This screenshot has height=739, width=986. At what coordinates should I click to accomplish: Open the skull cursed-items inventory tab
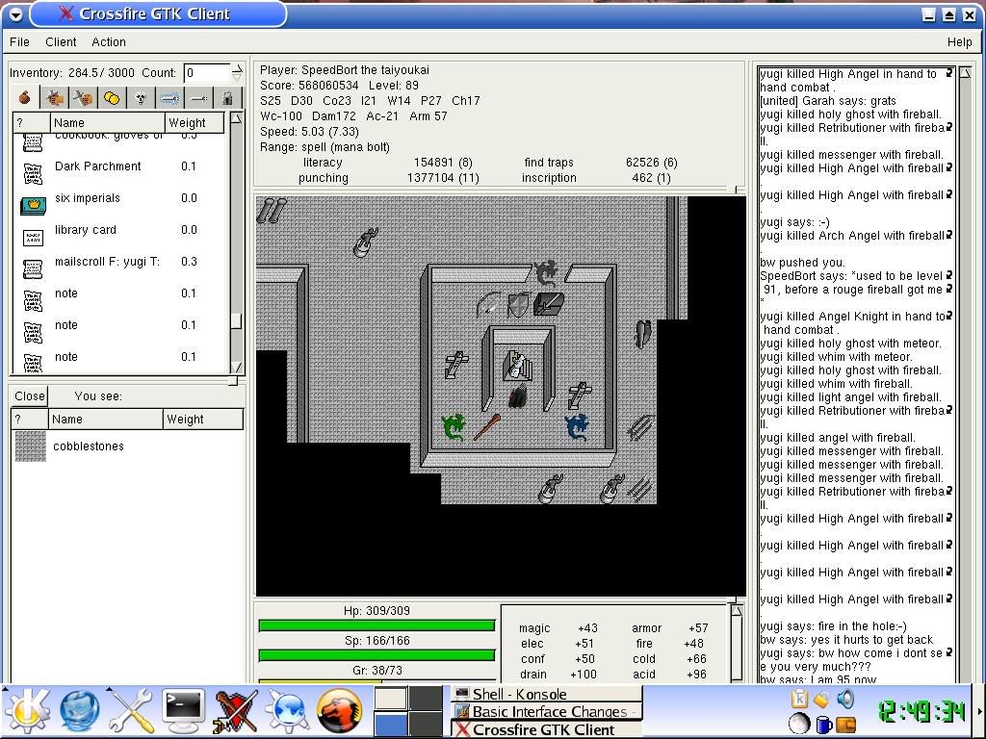[x=141, y=97]
